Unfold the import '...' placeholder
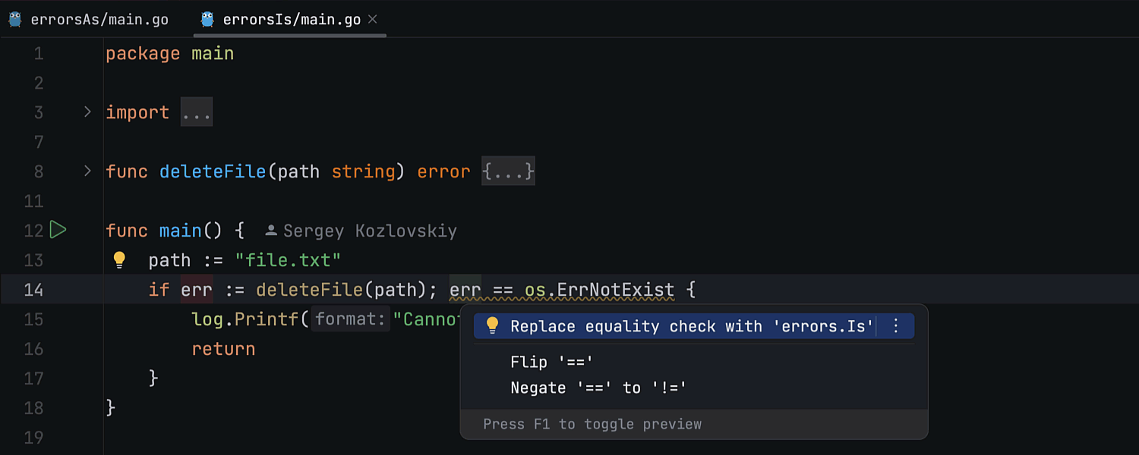Screen dimensions: 1139x455 (197, 112)
